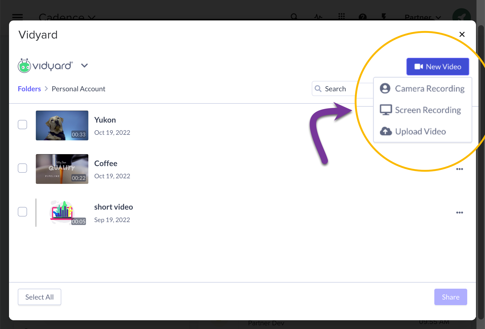
Task: Click the New Video button
Action: pyautogui.click(x=438, y=67)
